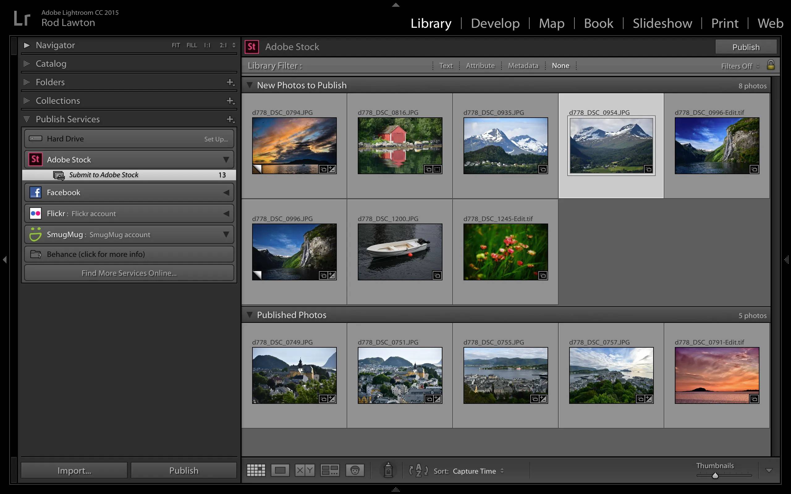Click the crop badge on d778_DSC_0816.JPG
The image size is (791, 494).
pos(437,169)
